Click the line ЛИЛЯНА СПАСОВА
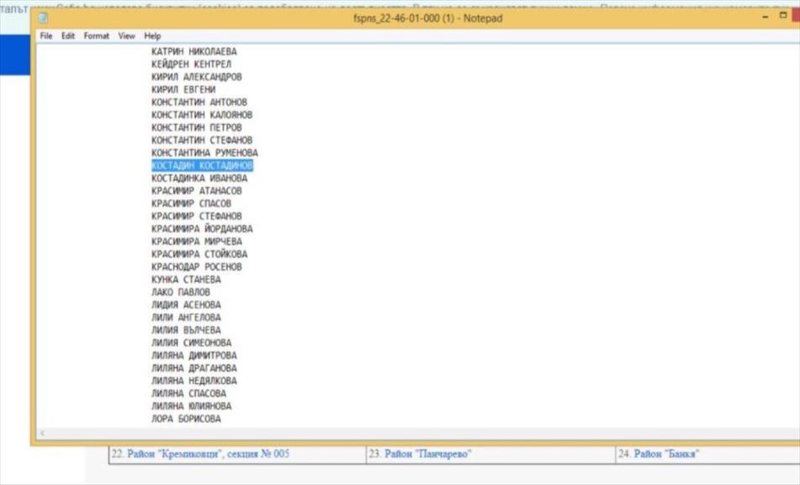The height and width of the screenshot is (485, 800). [188, 393]
